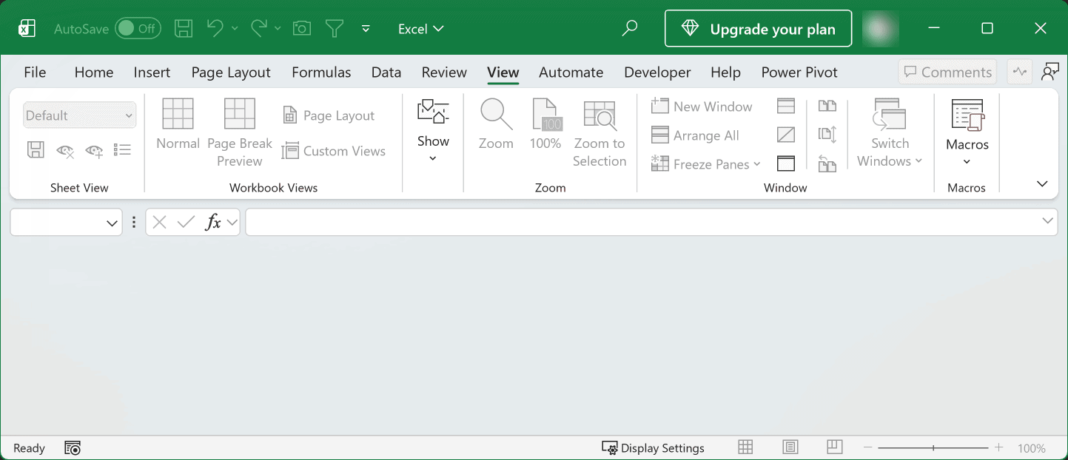Select the Data tab
Screen dimensions: 1068x460
(x=386, y=72)
